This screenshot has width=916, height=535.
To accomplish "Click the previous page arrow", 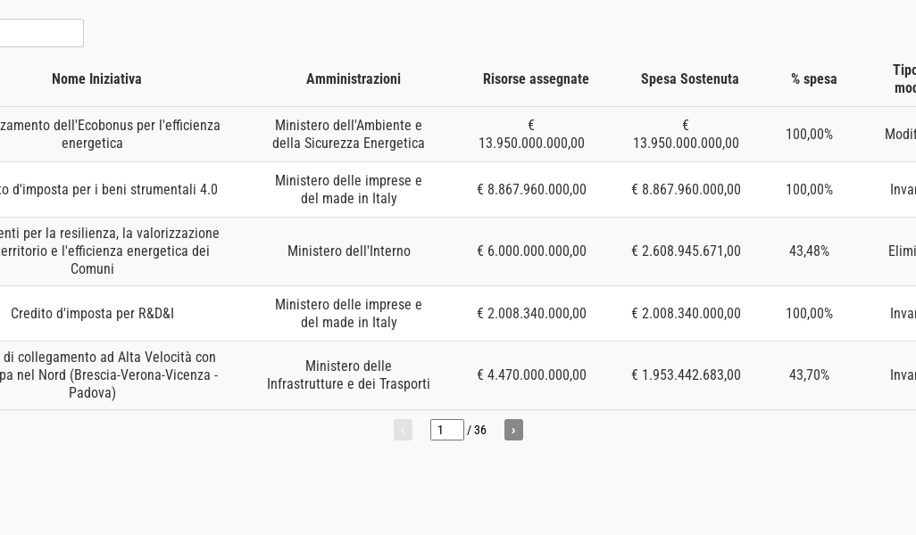I will (x=403, y=430).
